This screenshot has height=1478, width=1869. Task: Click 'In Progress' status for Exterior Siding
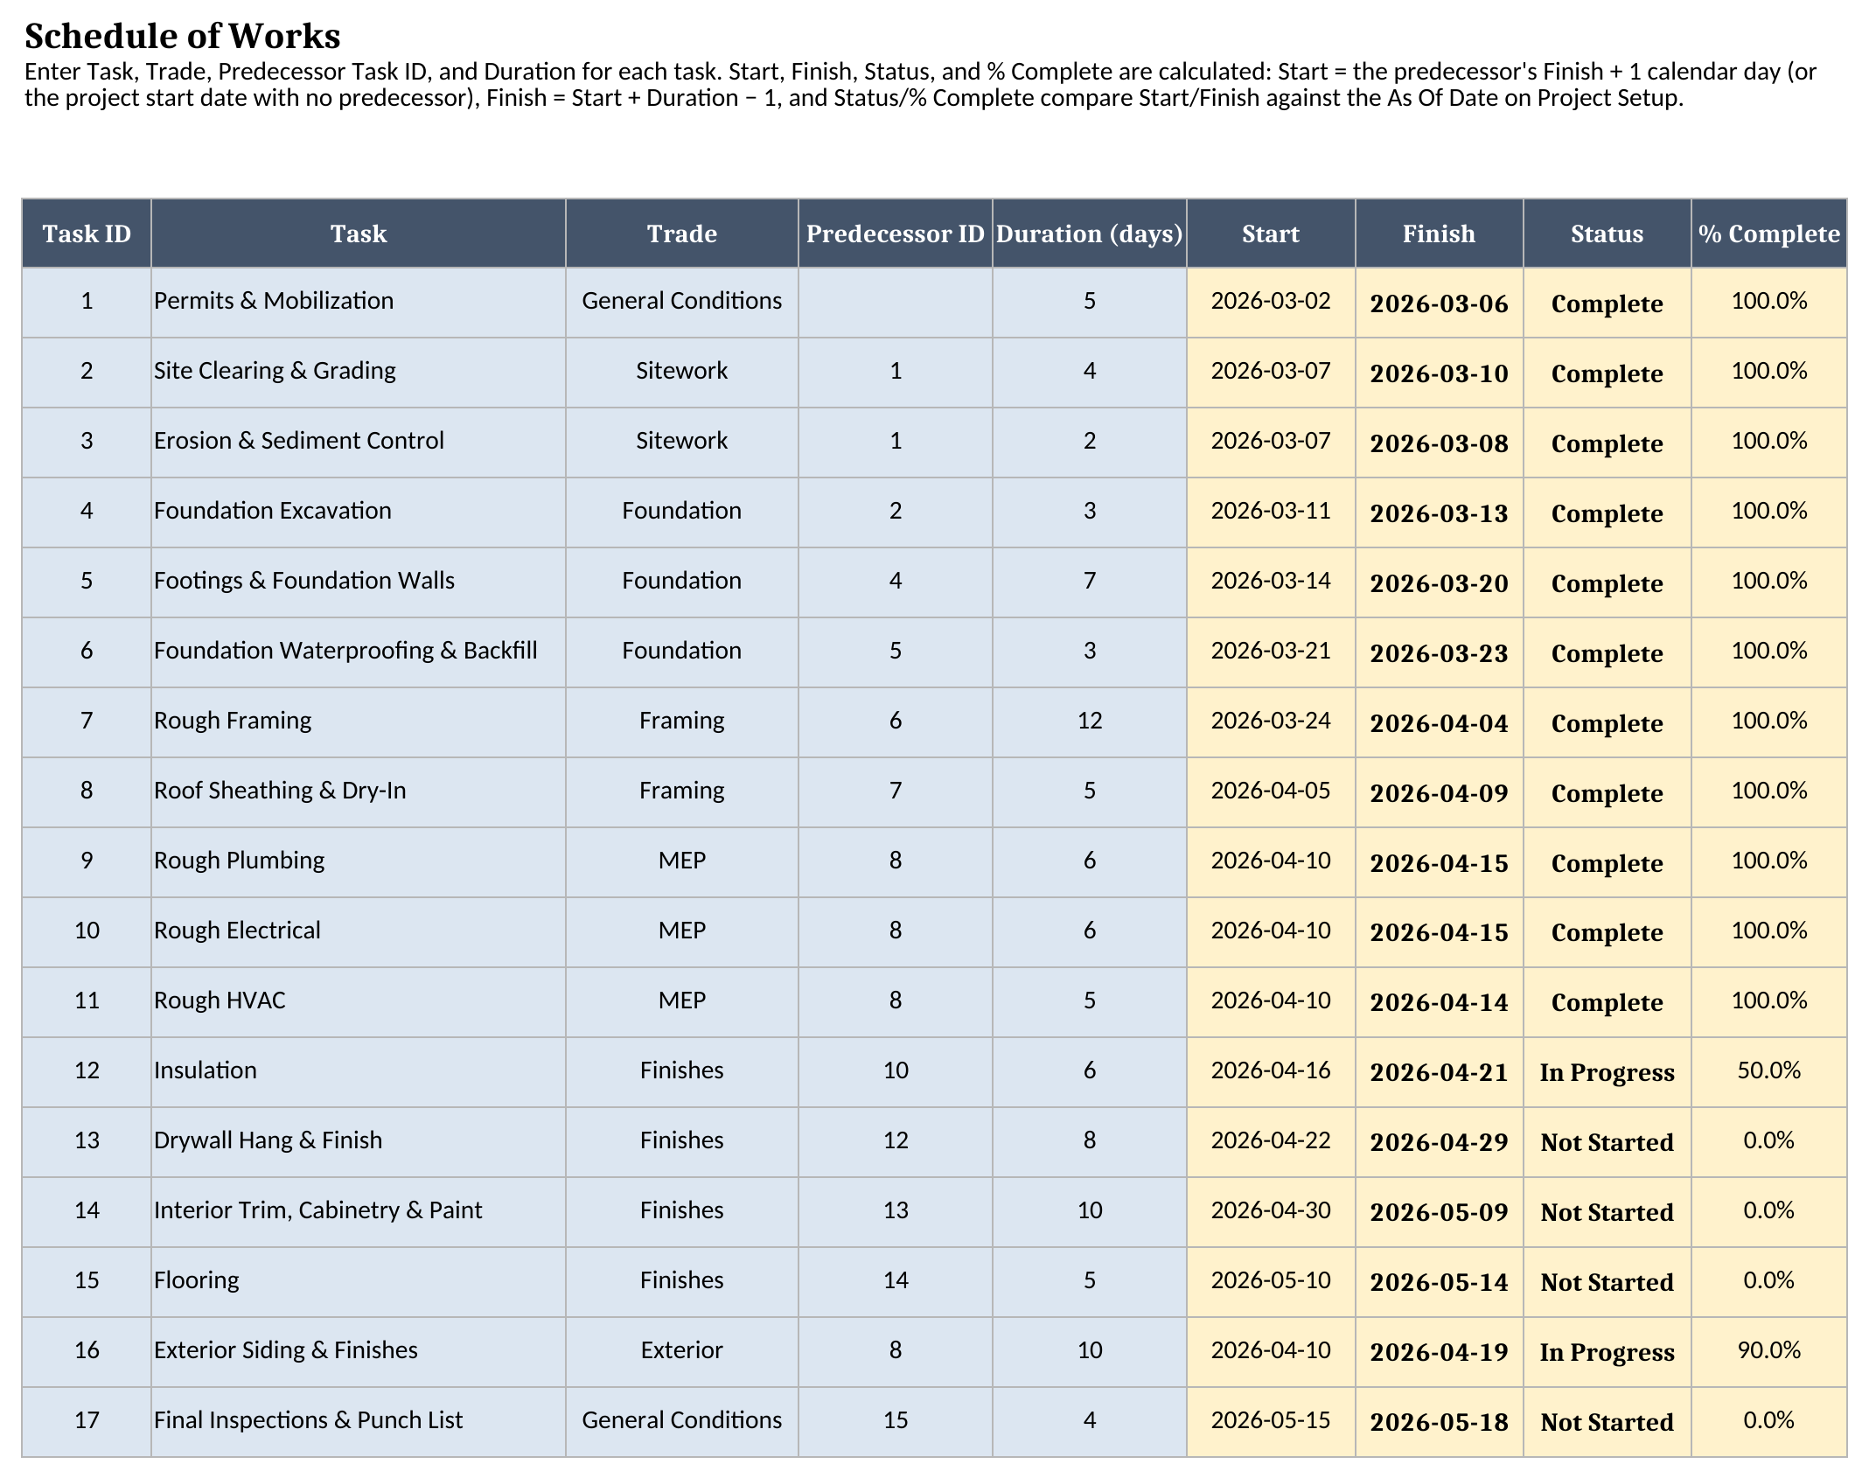(x=1607, y=1352)
